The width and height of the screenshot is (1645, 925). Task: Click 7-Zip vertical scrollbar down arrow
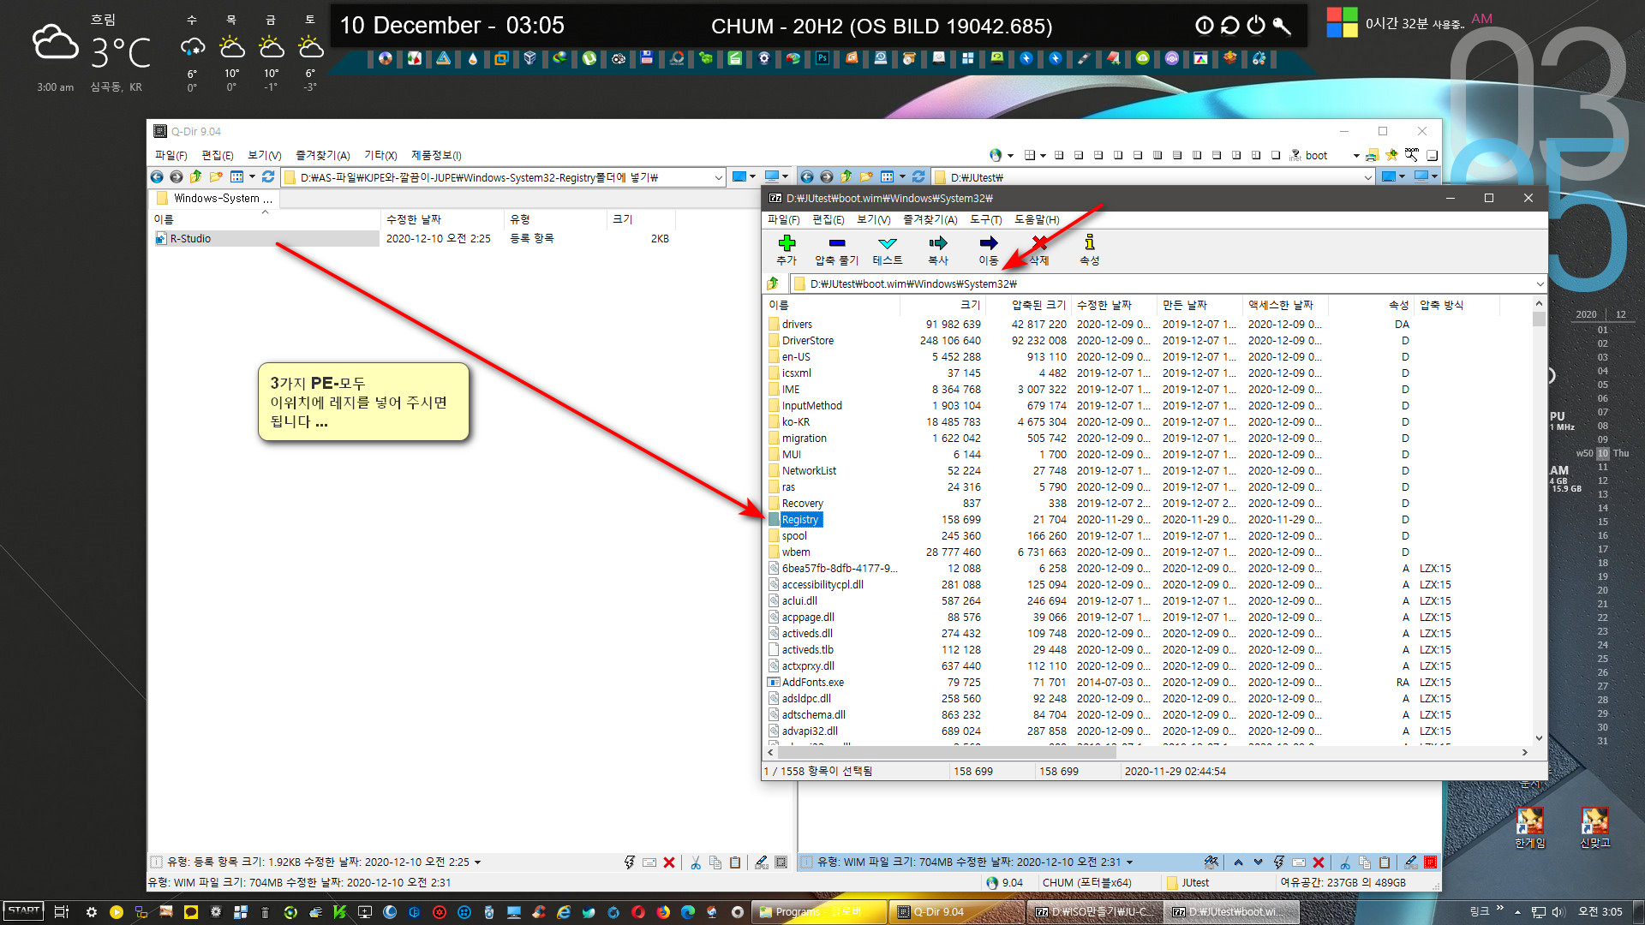tap(1539, 737)
